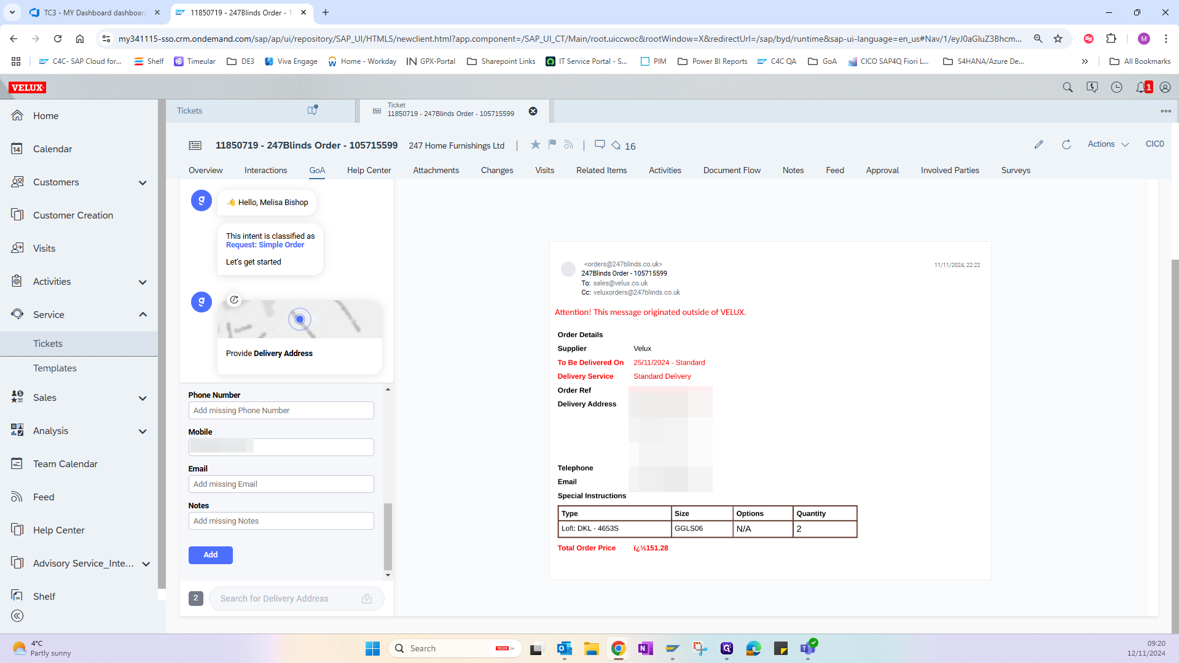Open the global search magnifier icon
This screenshot has width=1179, height=663.
pos(1068,87)
